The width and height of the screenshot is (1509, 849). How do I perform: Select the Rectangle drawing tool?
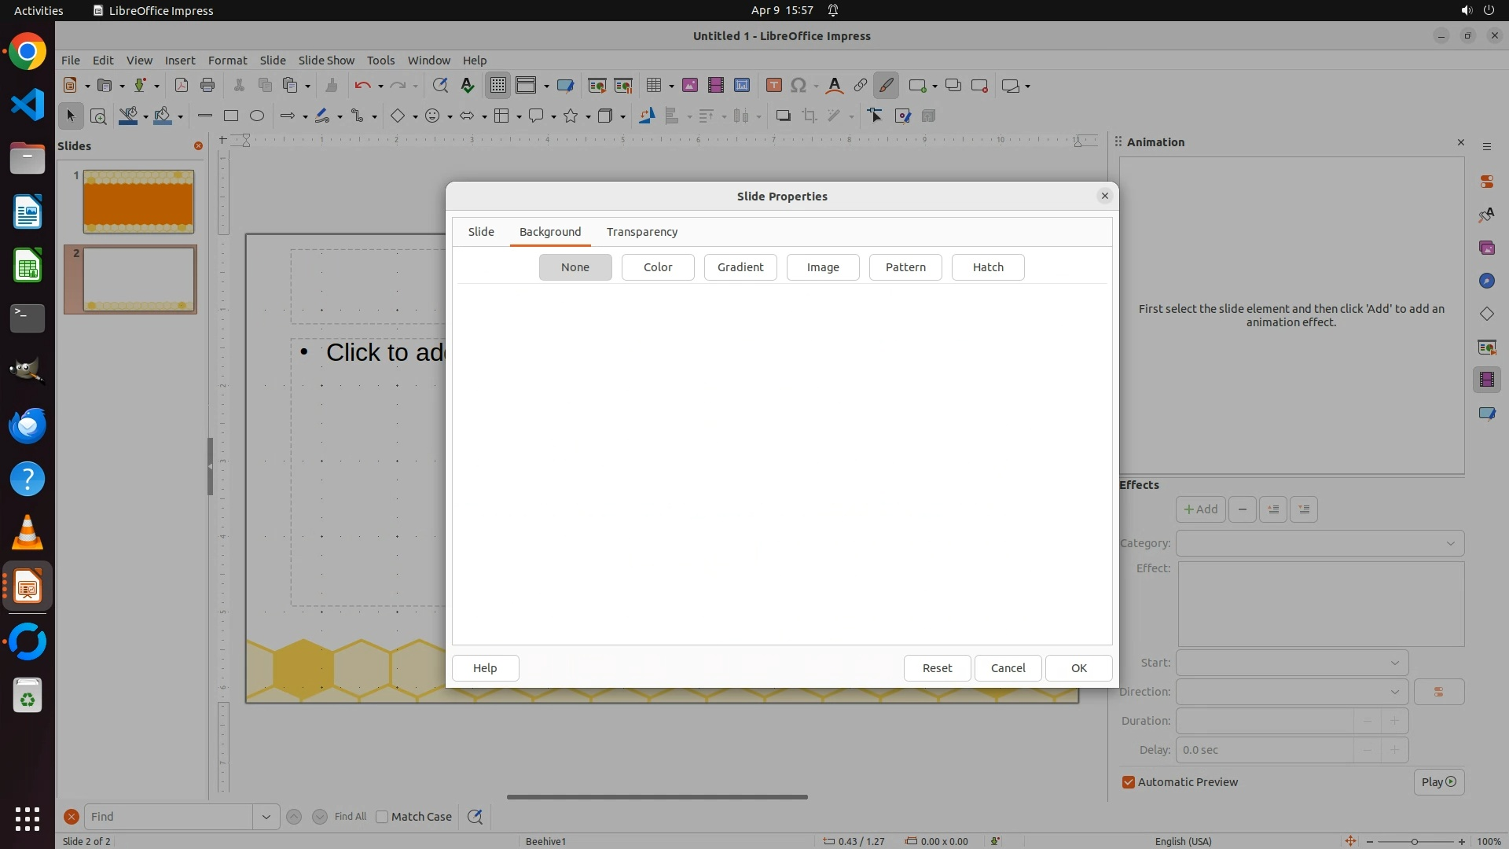[231, 116]
